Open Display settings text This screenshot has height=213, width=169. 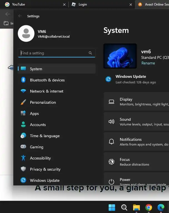click(126, 99)
